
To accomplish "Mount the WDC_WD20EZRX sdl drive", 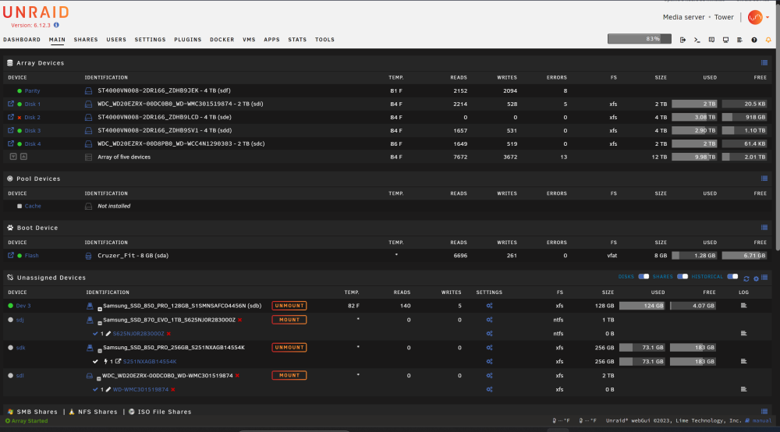I will pyautogui.click(x=289, y=375).
